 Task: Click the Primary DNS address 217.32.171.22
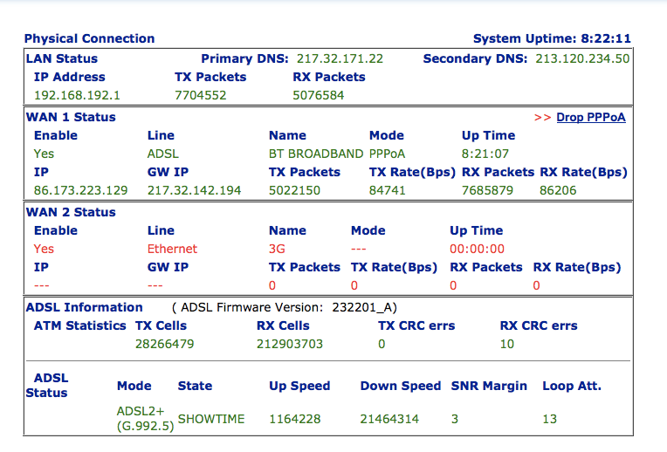340,58
